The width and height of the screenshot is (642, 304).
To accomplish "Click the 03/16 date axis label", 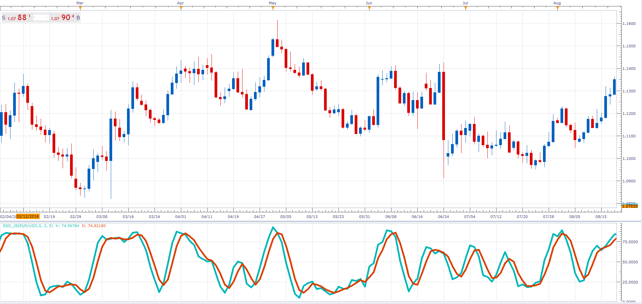I will click(x=128, y=217).
